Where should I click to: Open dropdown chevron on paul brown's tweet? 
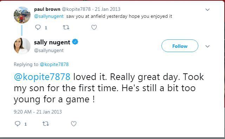(207, 10)
